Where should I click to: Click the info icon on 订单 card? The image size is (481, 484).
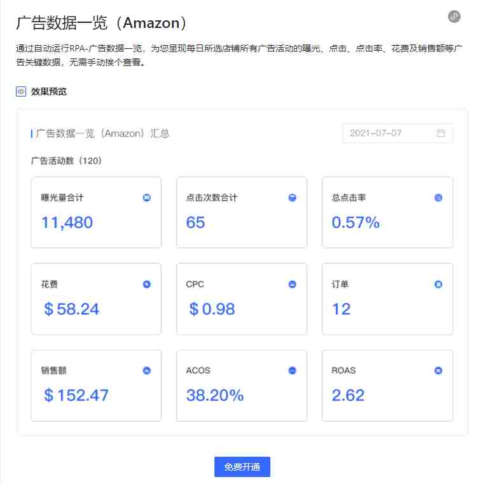click(x=438, y=285)
